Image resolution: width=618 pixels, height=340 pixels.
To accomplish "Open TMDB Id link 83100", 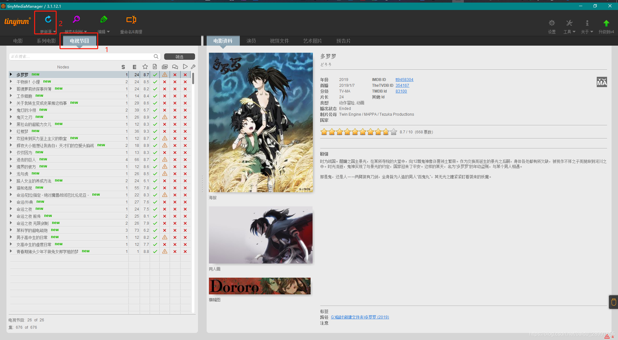I will pyautogui.click(x=401, y=91).
